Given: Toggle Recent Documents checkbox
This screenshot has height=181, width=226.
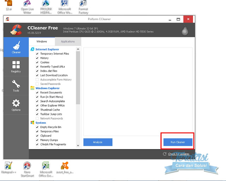Looking at the screenshot, I should point(37,93).
